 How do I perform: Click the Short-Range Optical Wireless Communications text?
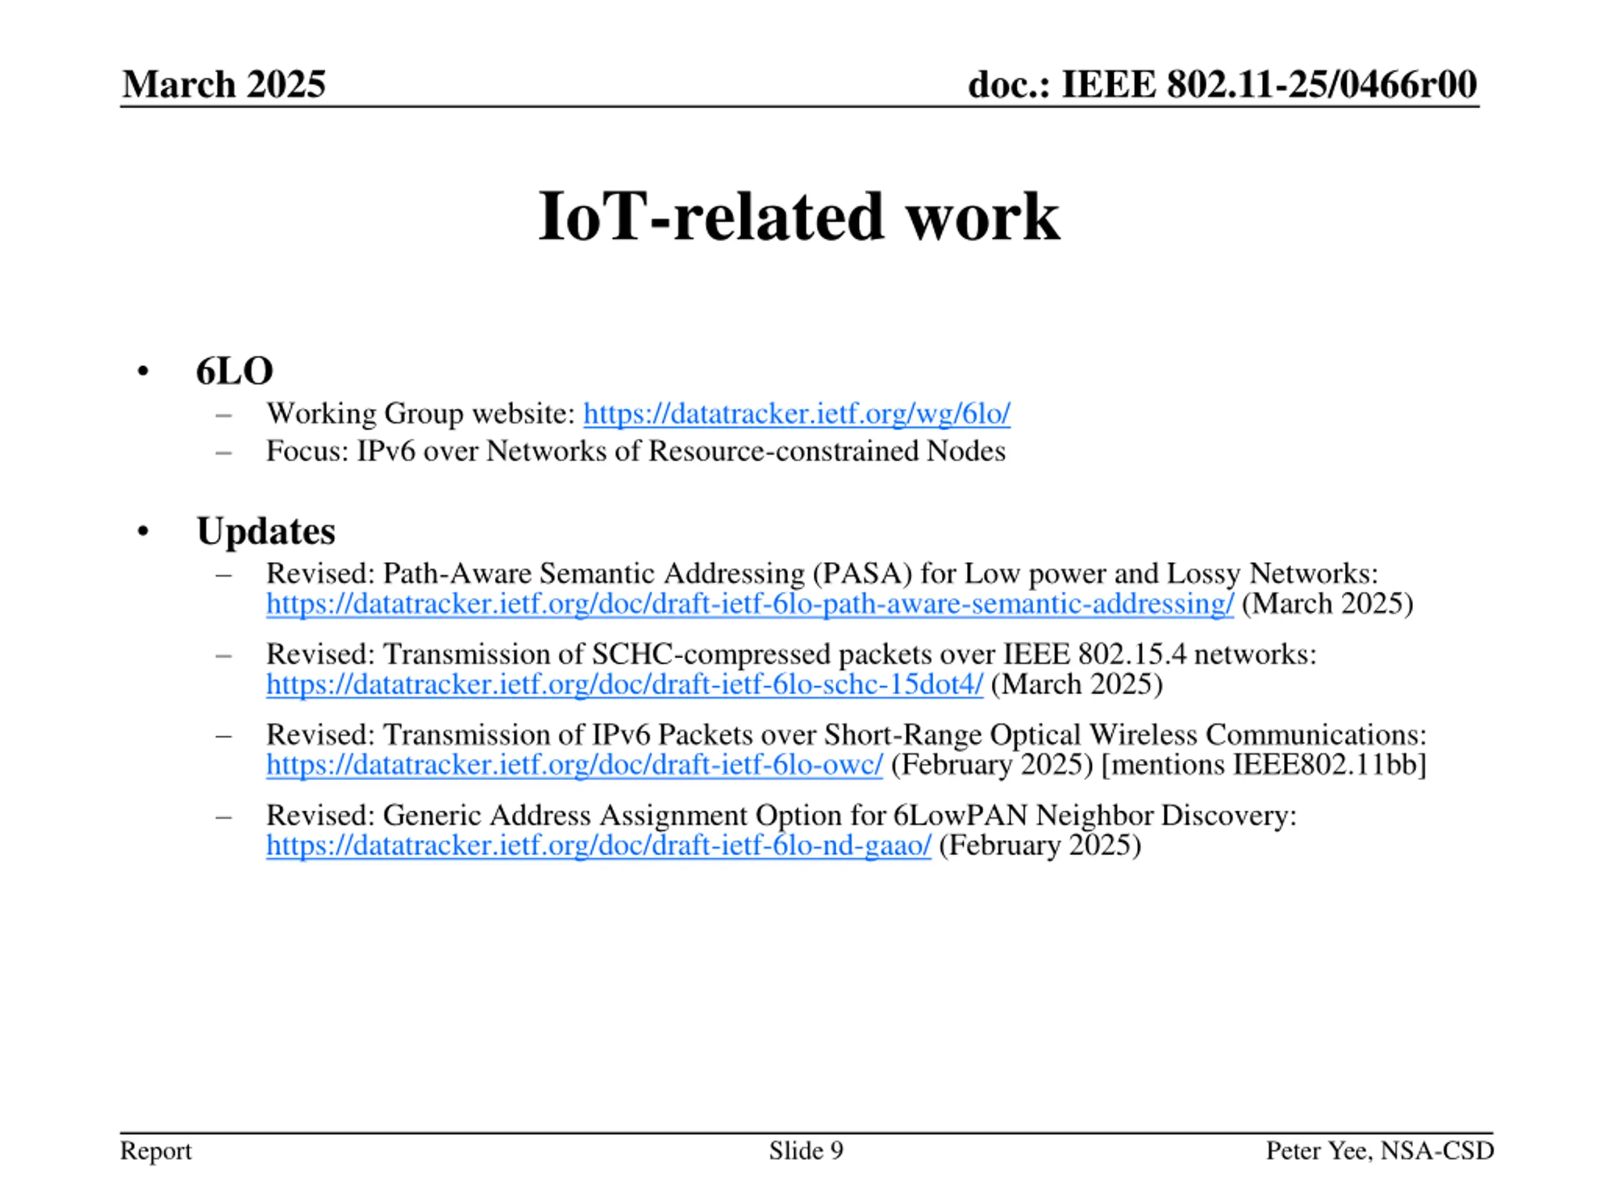click(x=846, y=734)
